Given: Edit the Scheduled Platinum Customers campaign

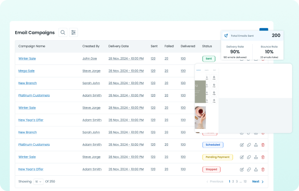Looking at the screenshot, I should [242, 145].
